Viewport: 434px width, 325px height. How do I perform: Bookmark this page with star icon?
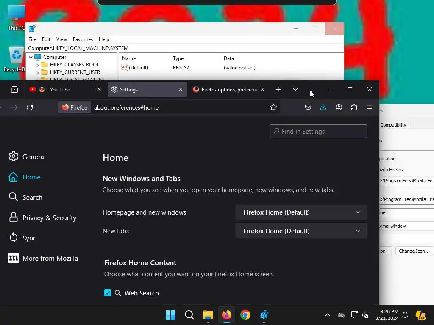273,107
